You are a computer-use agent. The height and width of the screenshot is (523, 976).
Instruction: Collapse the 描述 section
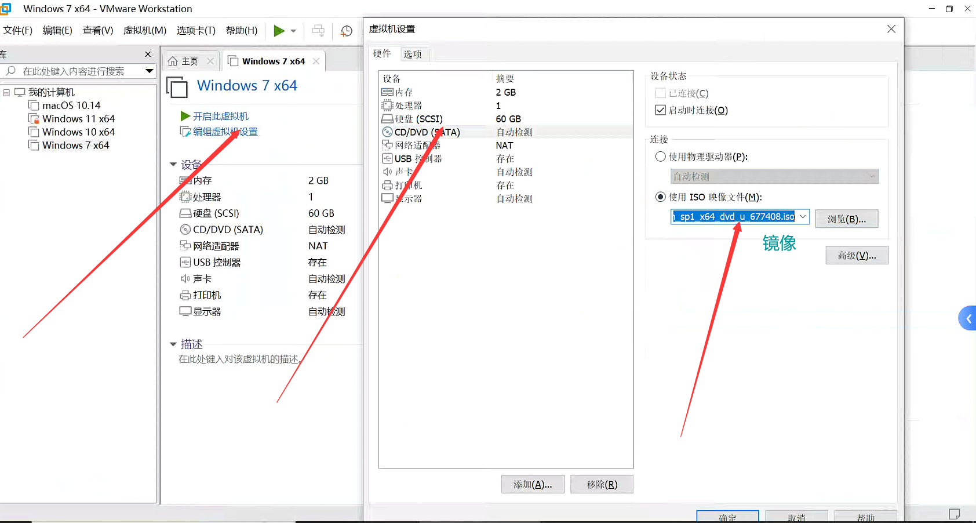tap(173, 344)
